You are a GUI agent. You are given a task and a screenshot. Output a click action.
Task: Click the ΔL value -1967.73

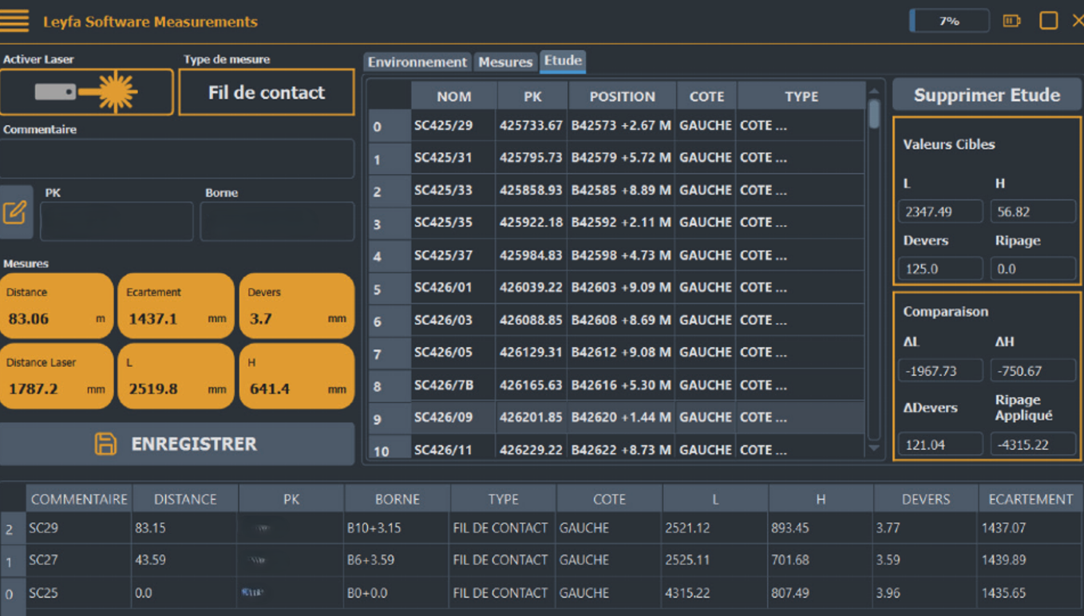[x=940, y=371]
